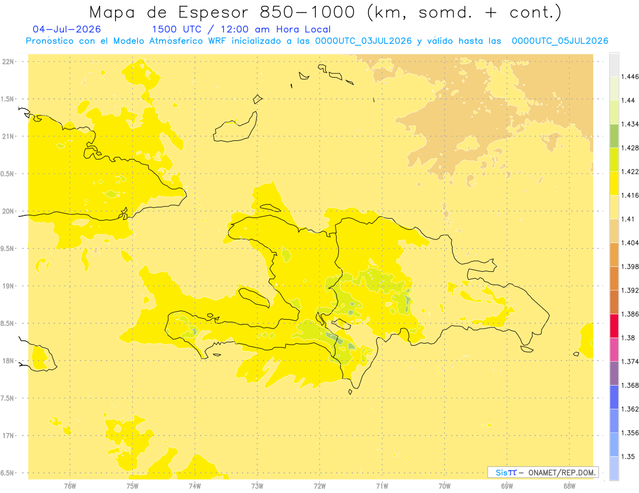Click the colorbar value '1.368'
639x493 pixels.
point(630,385)
